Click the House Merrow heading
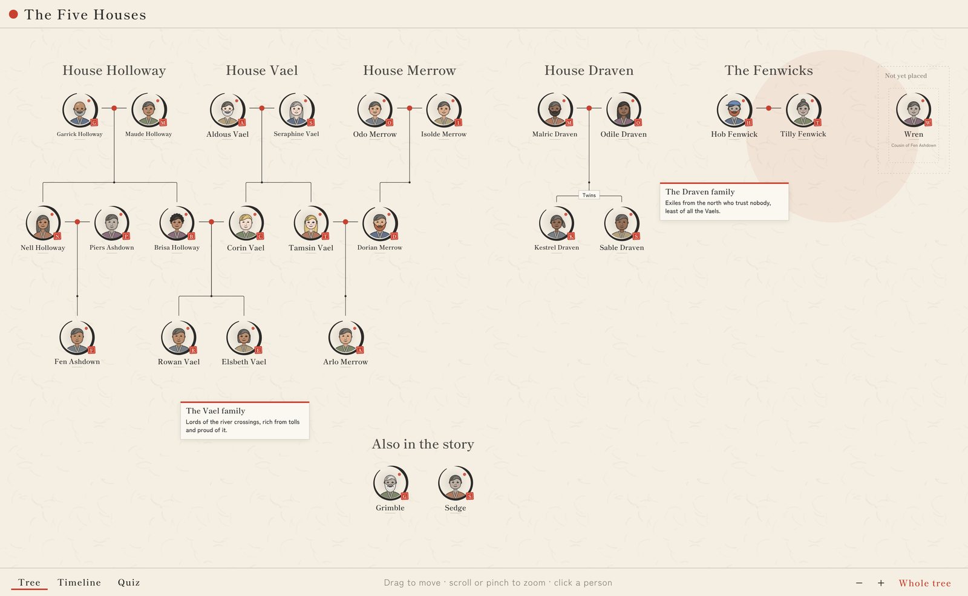The image size is (968, 596). click(410, 71)
